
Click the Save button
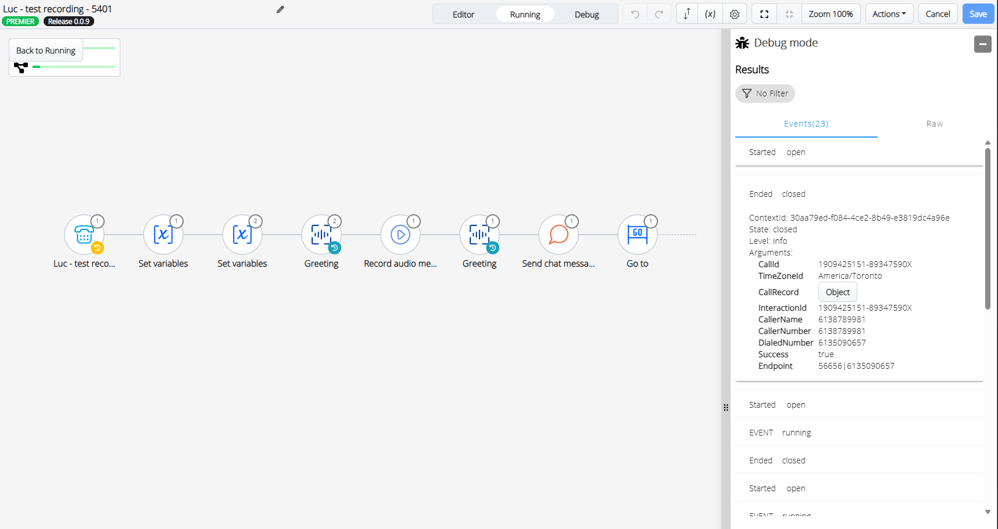tap(978, 14)
